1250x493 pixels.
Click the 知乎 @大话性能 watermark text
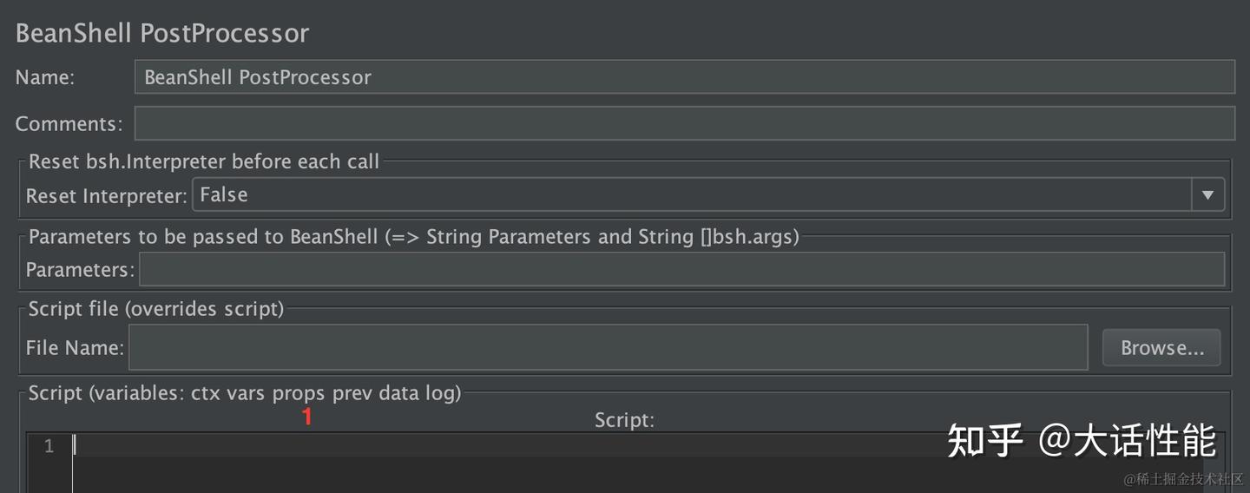[x=1081, y=441]
